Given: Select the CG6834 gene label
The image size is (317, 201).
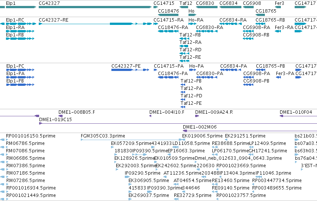Looking at the screenshot, I should point(228,3).
